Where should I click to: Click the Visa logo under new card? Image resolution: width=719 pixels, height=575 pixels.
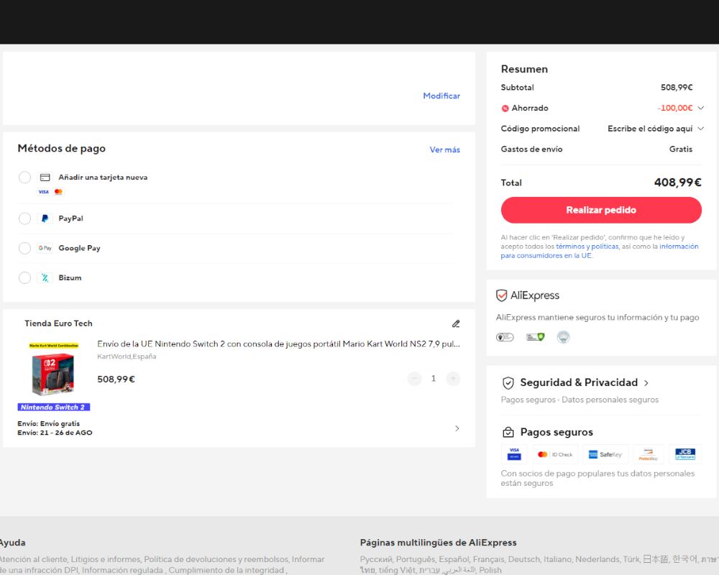tap(44, 192)
